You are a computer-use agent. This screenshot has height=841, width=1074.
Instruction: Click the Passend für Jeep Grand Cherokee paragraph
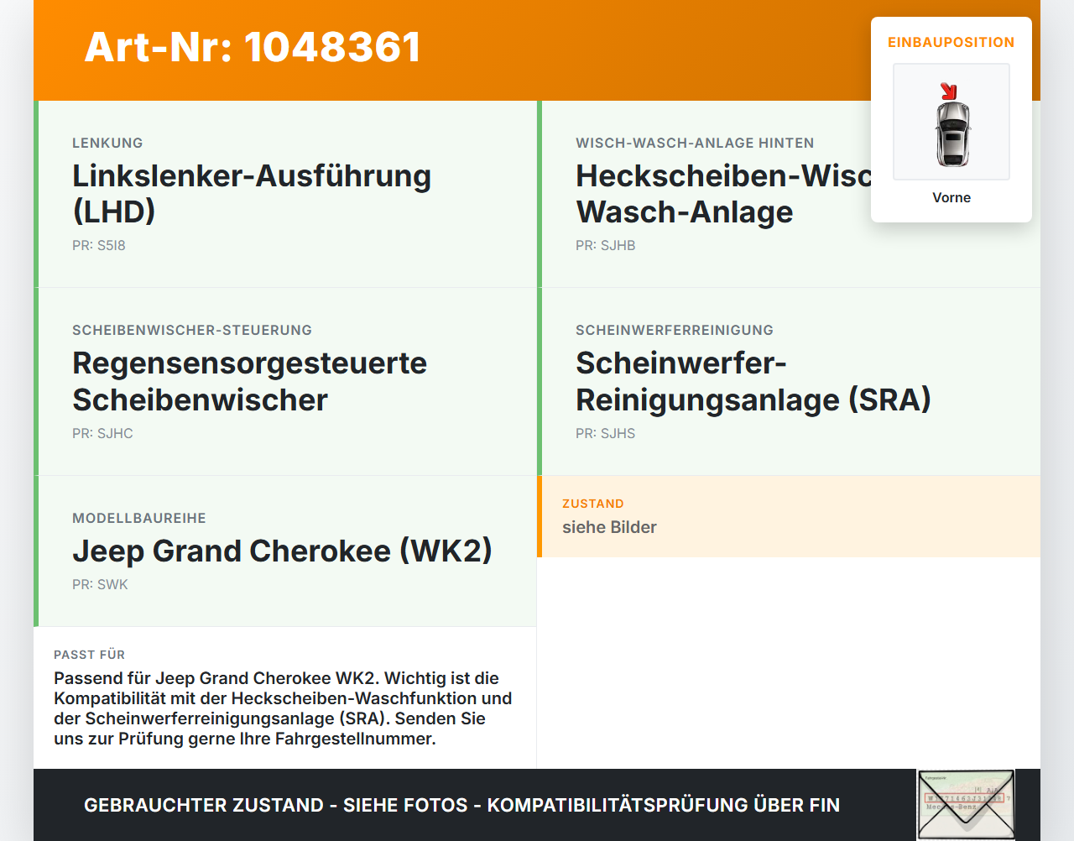point(284,708)
